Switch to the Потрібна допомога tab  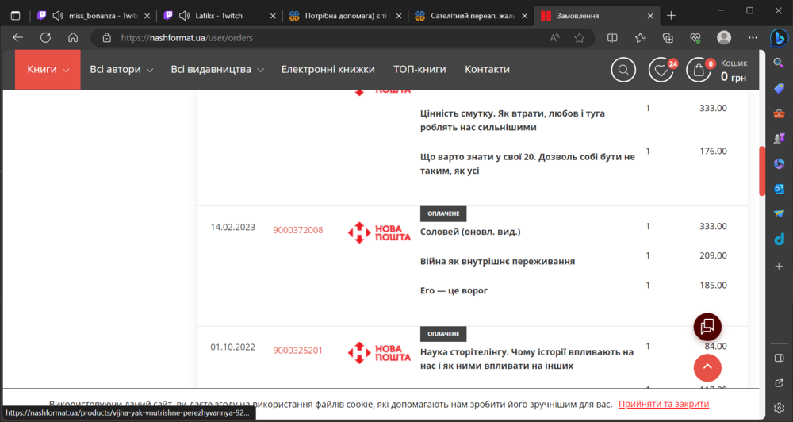pyautogui.click(x=345, y=16)
